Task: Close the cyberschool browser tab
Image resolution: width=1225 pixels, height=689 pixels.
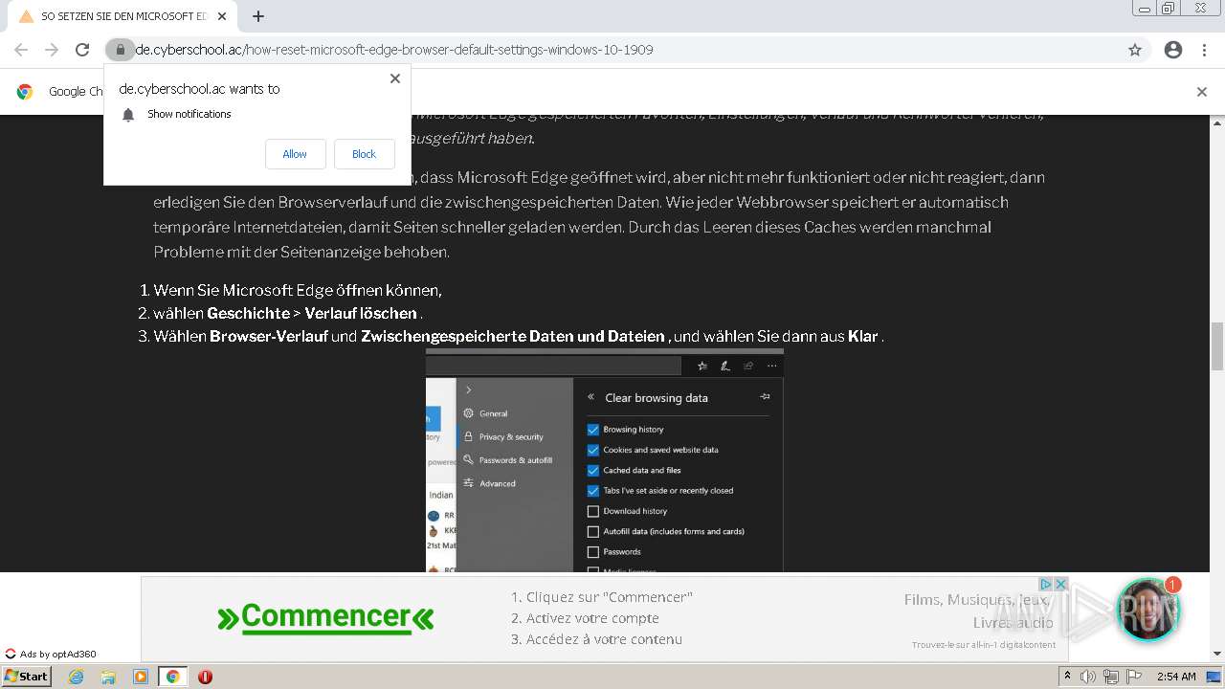Action: coord(222,16)
